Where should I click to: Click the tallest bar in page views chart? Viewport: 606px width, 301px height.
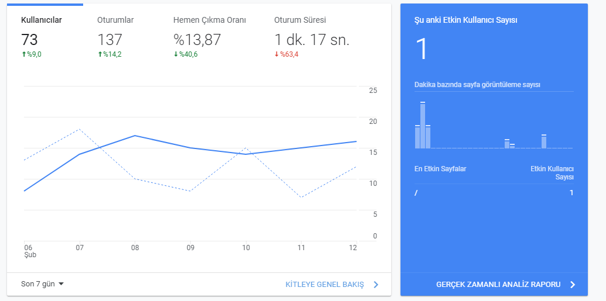423,125
